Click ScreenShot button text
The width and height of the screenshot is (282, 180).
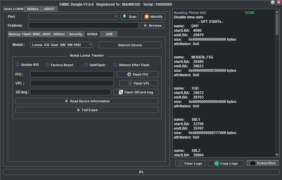266,163
